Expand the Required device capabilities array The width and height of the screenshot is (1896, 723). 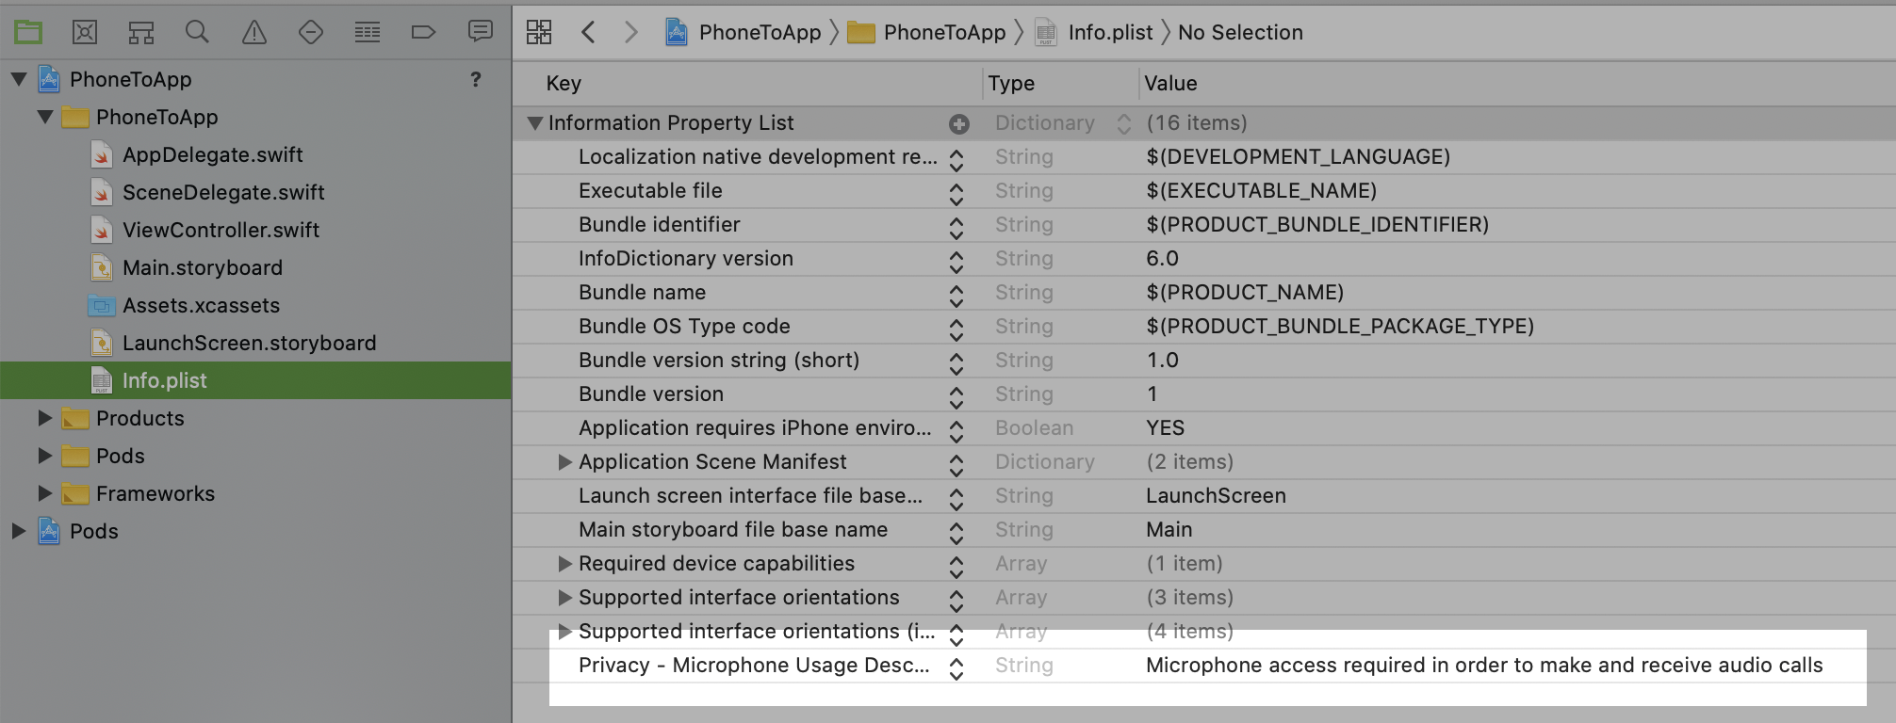click(564, 564)
